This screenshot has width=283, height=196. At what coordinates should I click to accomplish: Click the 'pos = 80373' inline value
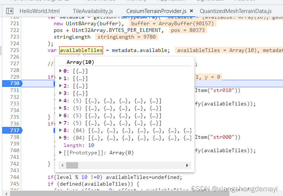(x=188, y=30)
